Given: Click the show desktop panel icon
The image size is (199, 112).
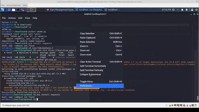Looking at the screenshot, I should pyautogui.click(x=9, y=10).
